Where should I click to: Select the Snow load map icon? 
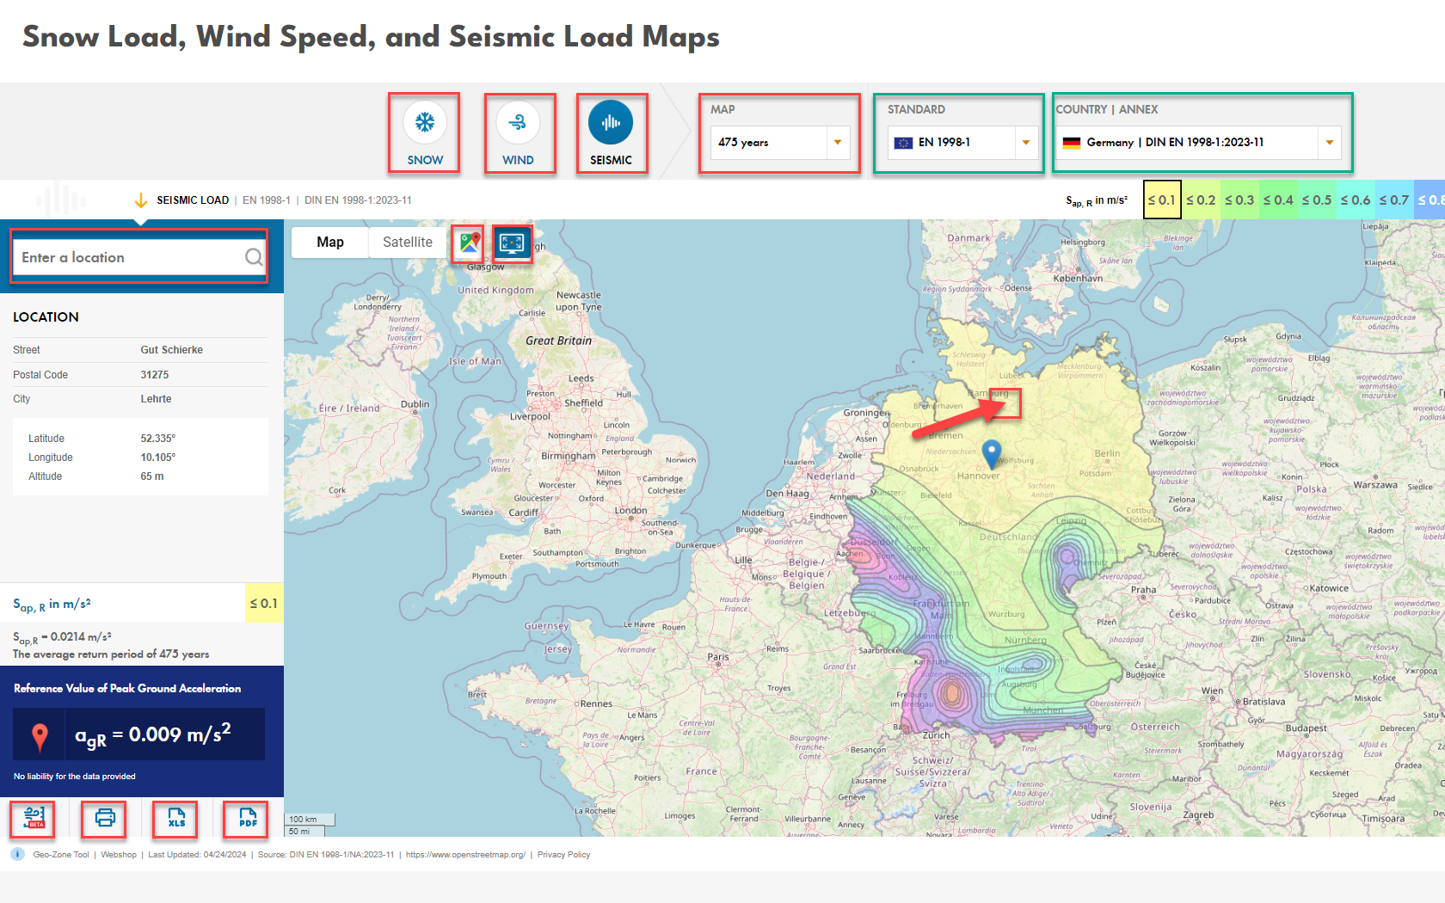point(424,133)
